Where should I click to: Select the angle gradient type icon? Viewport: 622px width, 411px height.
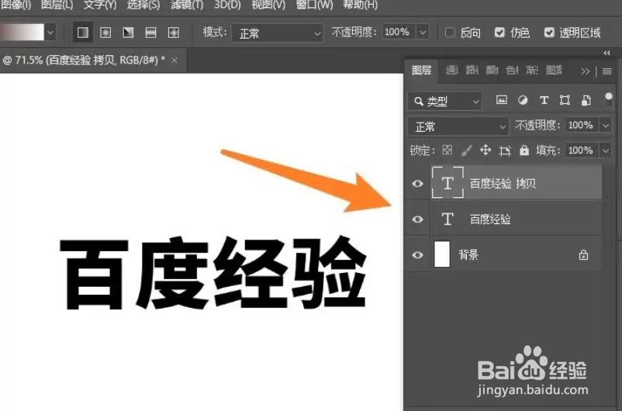pyautogui.click(x=128, y=32)
